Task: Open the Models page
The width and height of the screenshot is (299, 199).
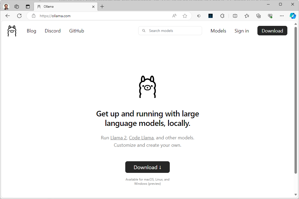Action: [218, 31]
